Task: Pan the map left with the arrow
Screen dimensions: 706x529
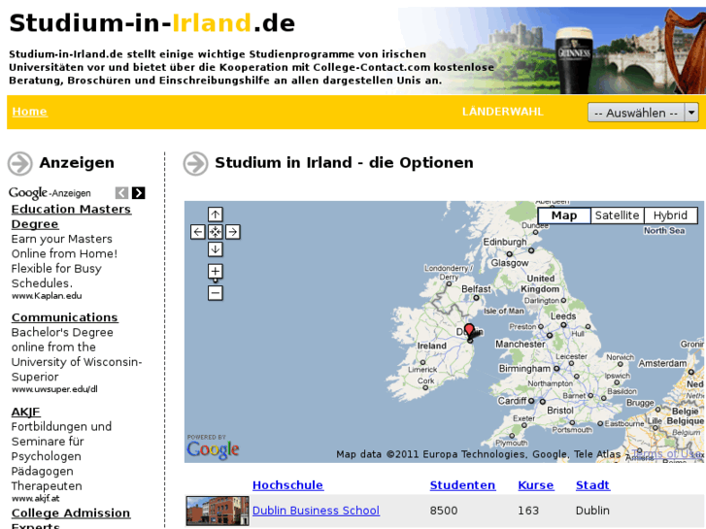Action: pos(198,232)
